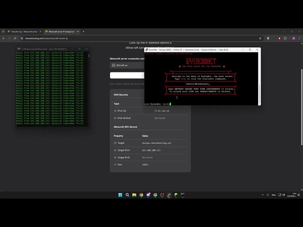Click the Port property label
Screen dimensions: 303x227
point(120,165)
